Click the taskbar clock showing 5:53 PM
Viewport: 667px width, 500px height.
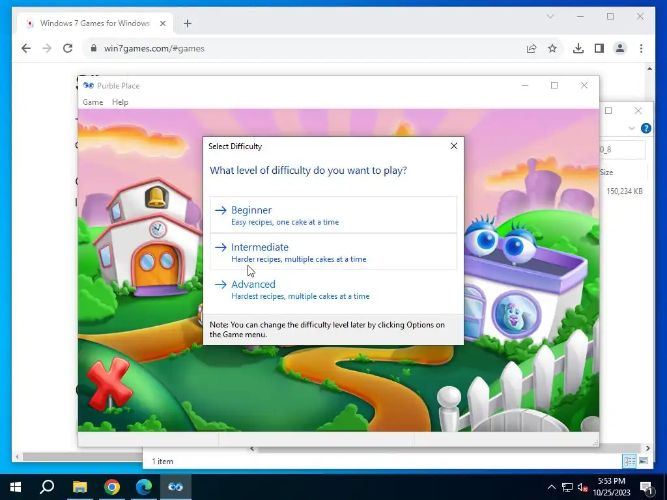point(611,487)
